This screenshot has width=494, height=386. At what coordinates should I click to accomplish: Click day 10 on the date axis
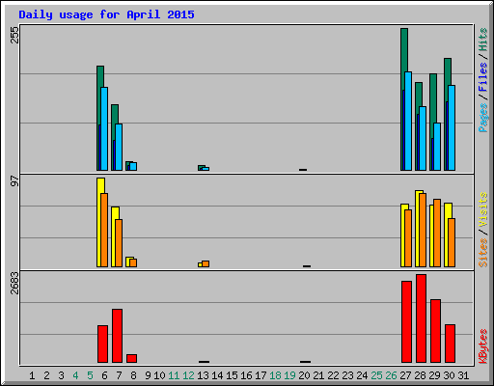(x=159, y=375)
